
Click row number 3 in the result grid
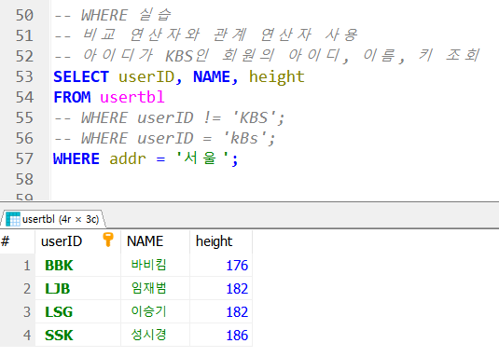click(17, 312)
